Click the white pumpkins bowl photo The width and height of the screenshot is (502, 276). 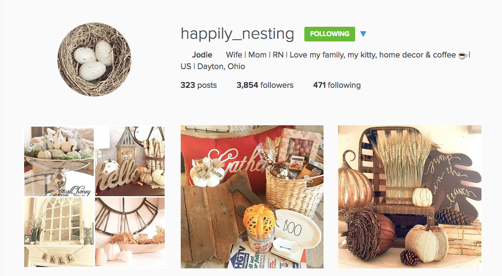pyautogui.click(x=59, y=161)
